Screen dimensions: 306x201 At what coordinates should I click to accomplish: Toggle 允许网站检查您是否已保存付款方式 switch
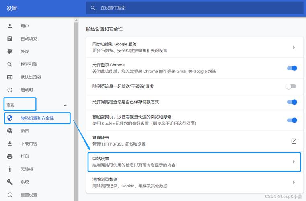pos(292,102)
